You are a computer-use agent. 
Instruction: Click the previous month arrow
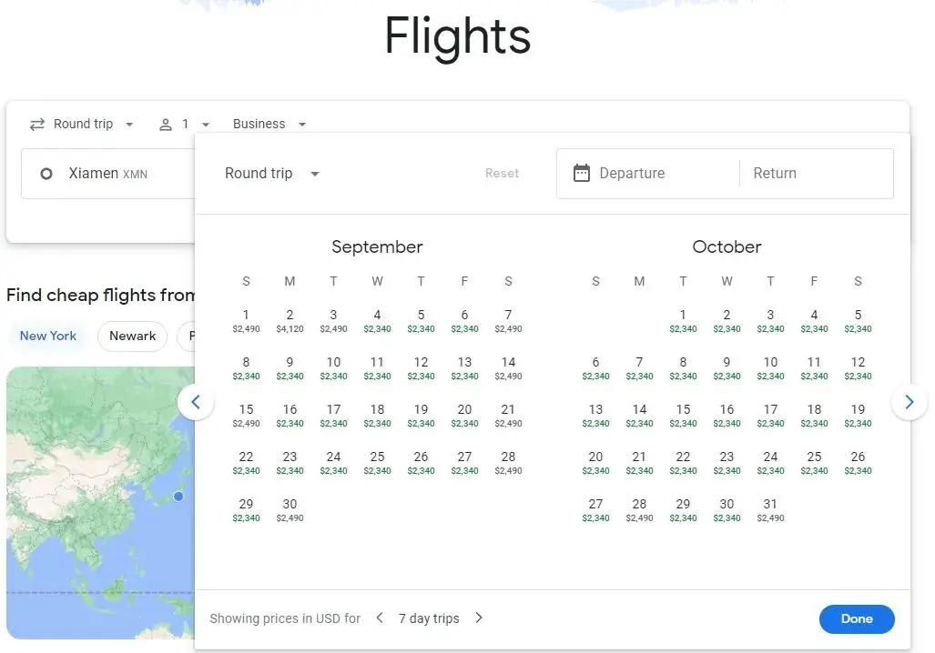pos(196,401)
